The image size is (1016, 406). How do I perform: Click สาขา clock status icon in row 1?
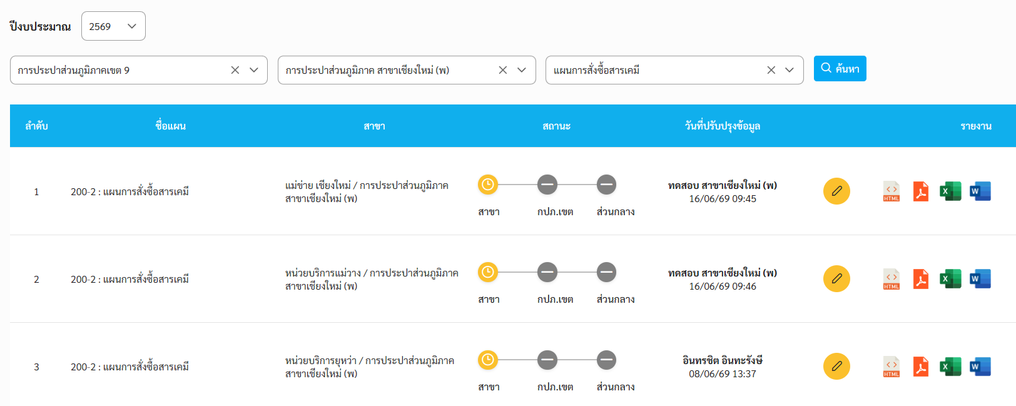point(488,185)
